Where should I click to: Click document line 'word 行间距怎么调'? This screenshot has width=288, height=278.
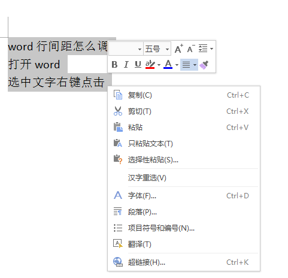point(57,46)
